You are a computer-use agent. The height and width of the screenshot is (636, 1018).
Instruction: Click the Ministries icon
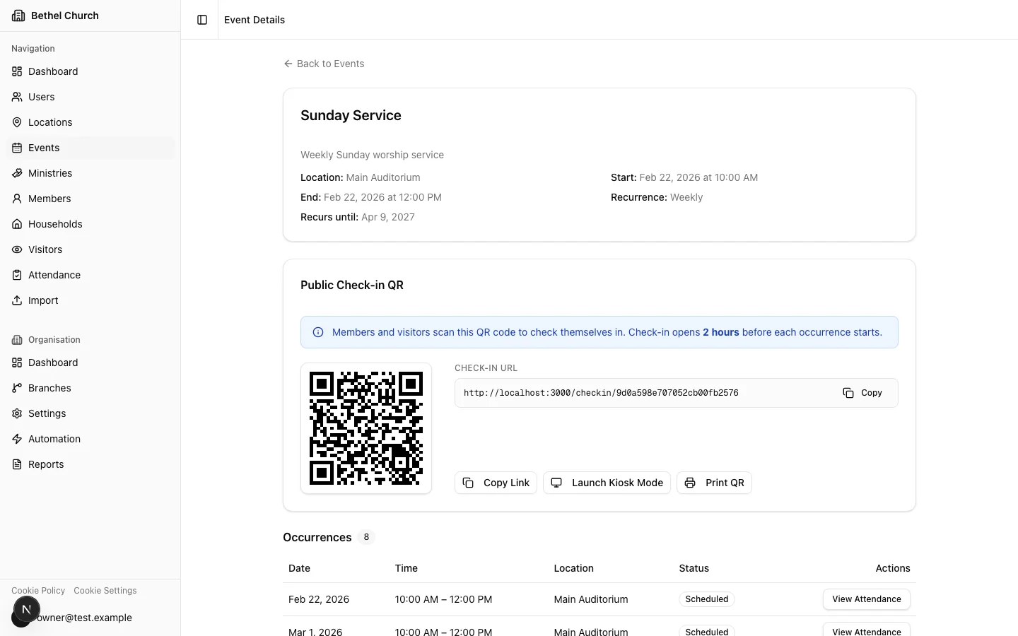pos(17,173)
